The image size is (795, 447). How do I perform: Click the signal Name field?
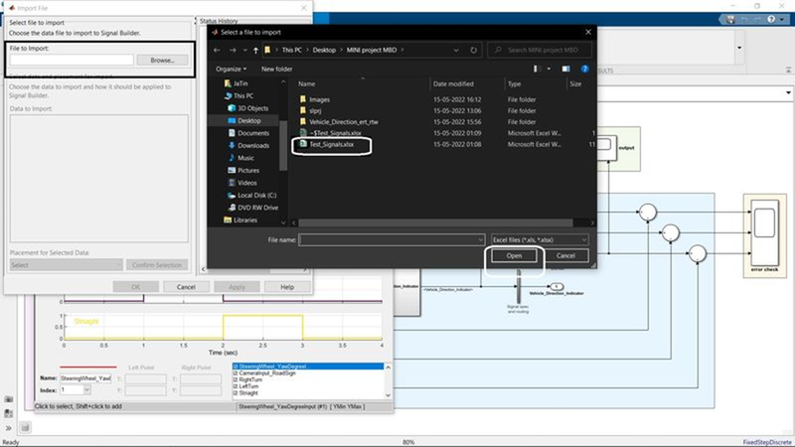(85, 378)
